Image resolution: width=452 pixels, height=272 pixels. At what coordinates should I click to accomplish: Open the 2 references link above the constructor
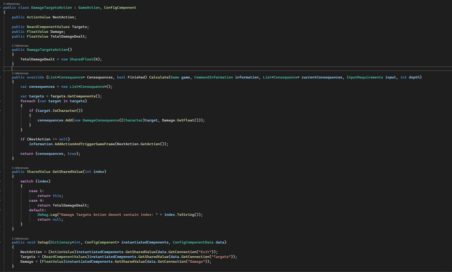(20, 46)
